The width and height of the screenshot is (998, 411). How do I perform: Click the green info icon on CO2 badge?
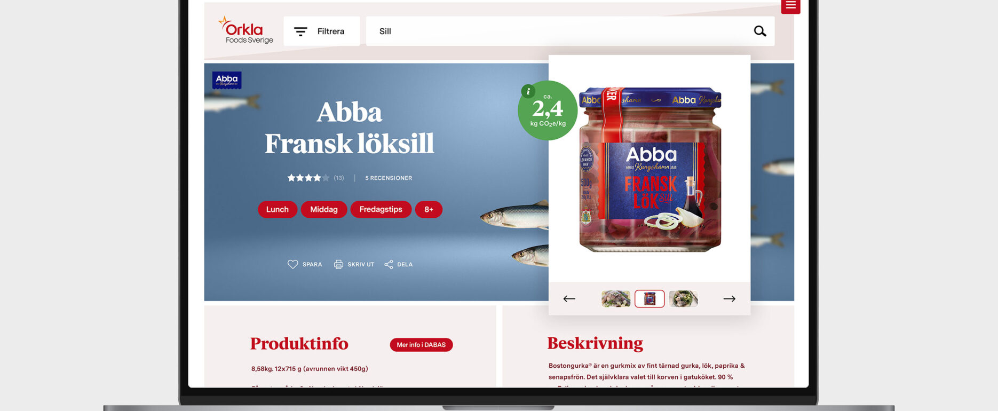tap(528, 91)
